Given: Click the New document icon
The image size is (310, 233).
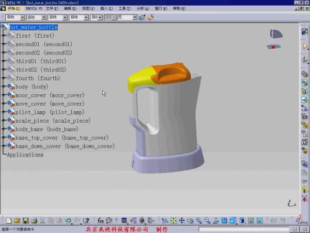Looking at the screenshot, I should [x=9, y=221].
